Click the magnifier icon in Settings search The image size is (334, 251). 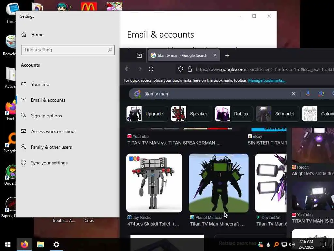(x=110, y=50)
